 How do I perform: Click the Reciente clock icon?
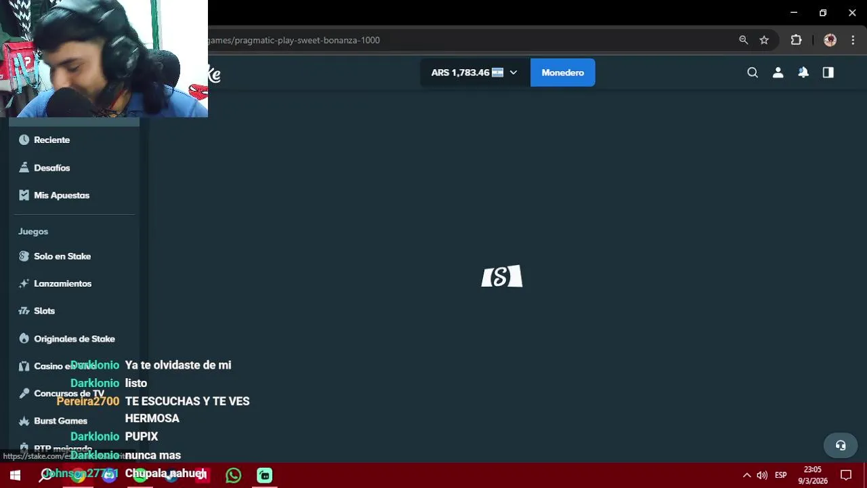click(24, 140)
